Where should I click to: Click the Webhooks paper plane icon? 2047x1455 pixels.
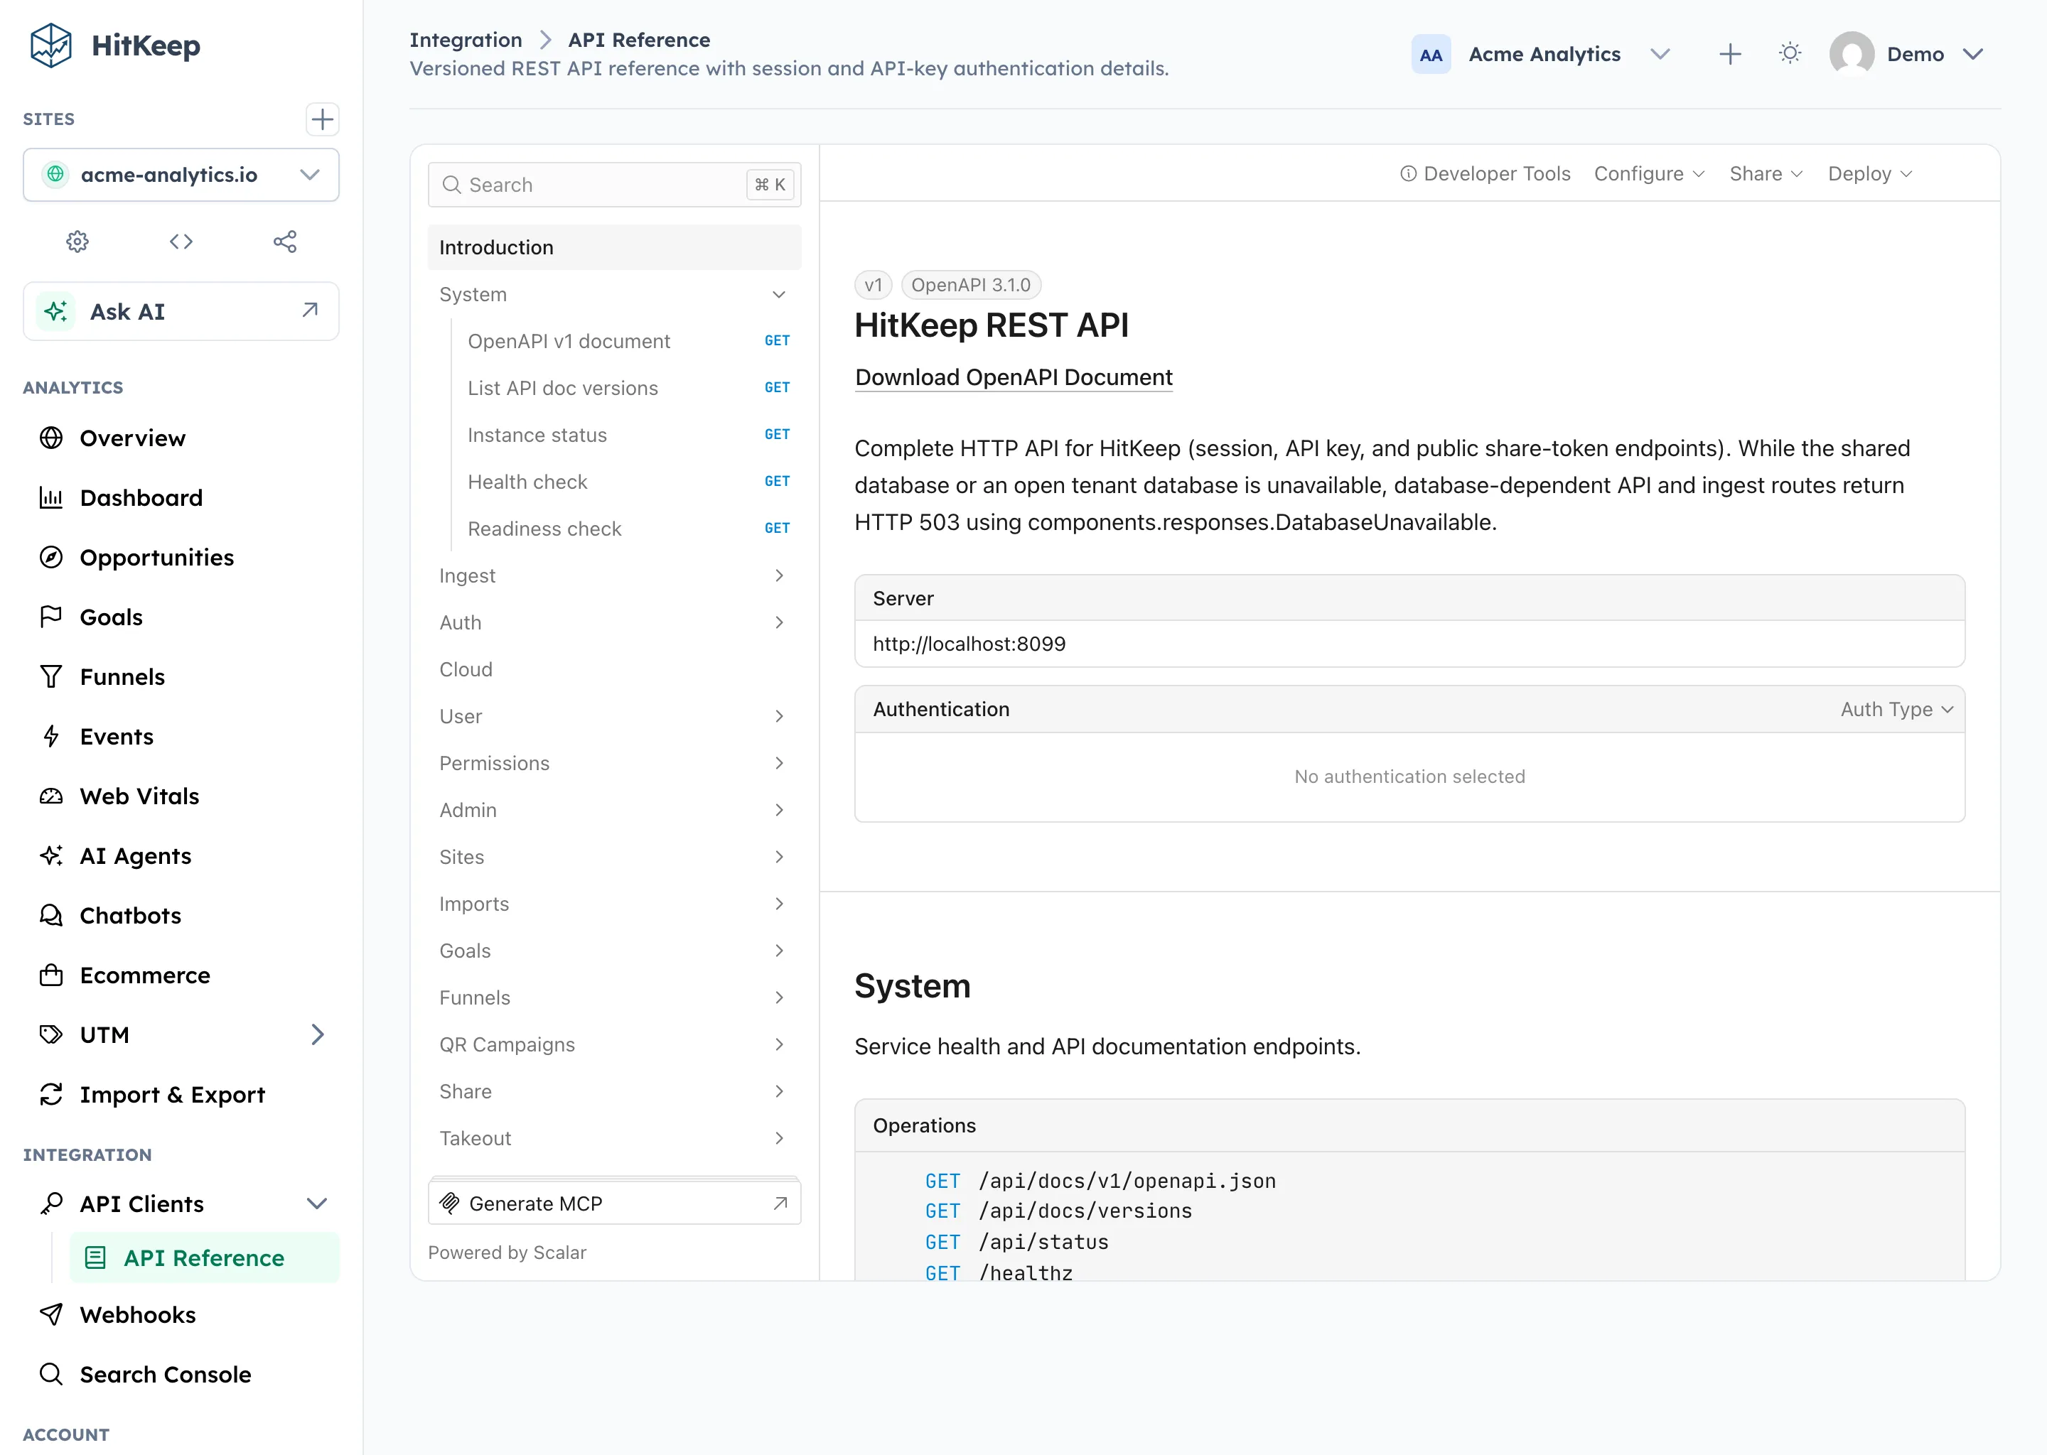[x=51, y=1314]
